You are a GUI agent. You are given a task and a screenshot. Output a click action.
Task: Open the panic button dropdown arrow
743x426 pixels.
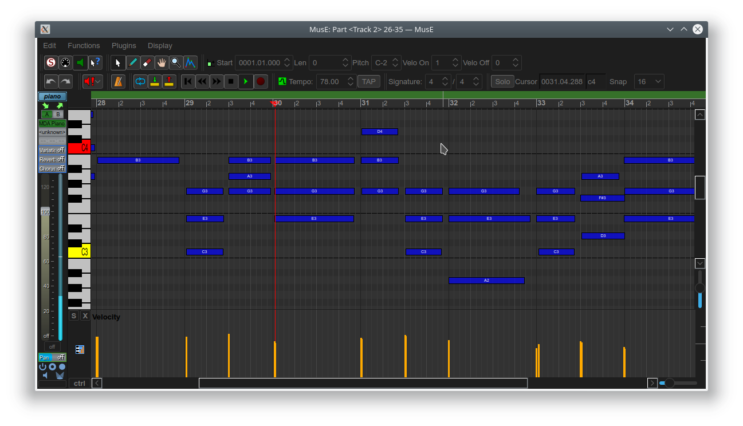(99, 81)
